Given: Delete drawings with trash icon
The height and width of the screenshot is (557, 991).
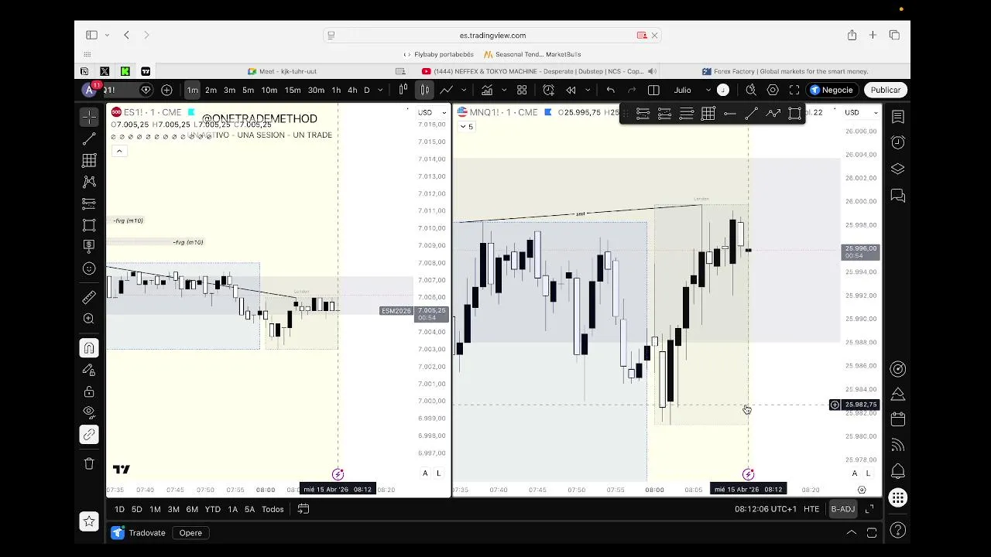Looking at the screenshot, I should [x=89, y=463].
